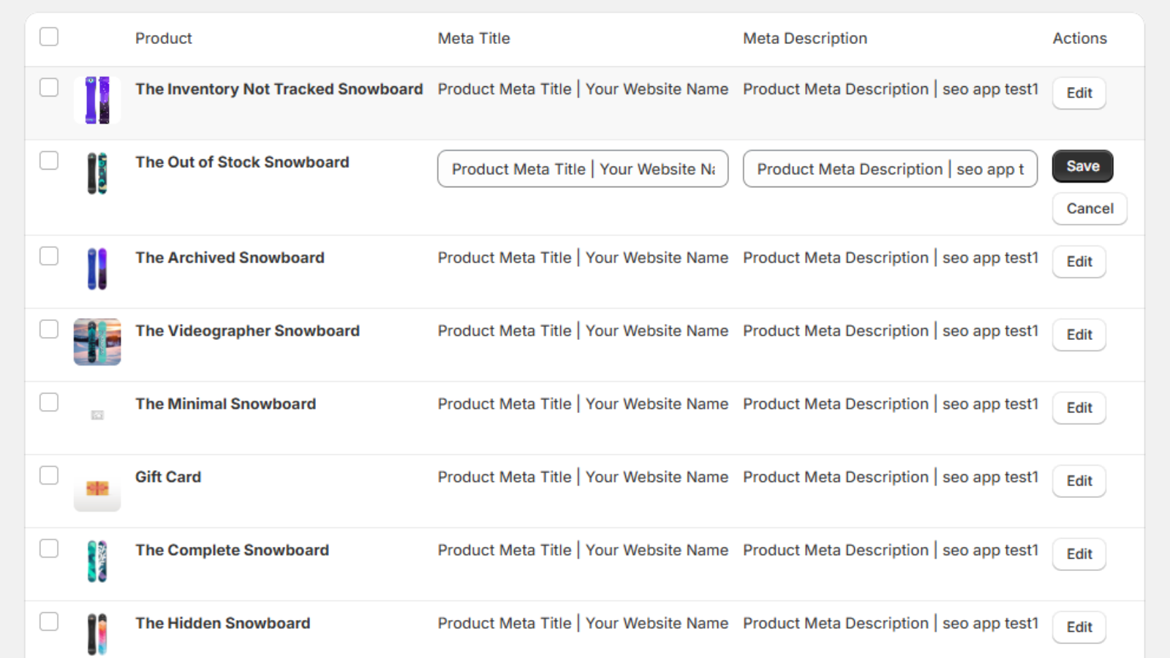Viewport: 1170px width, 658px height.
Task: Check the Gift Card row checkbox
Action: (49, 475)
